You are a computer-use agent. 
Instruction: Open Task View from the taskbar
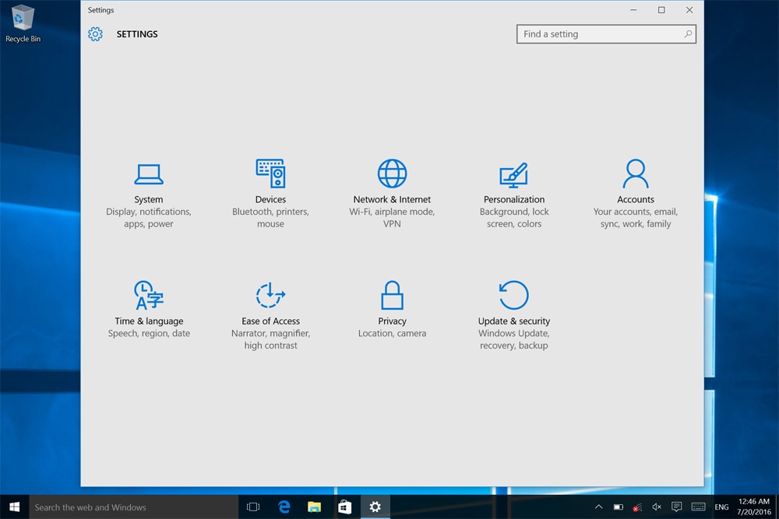point(253,507)
